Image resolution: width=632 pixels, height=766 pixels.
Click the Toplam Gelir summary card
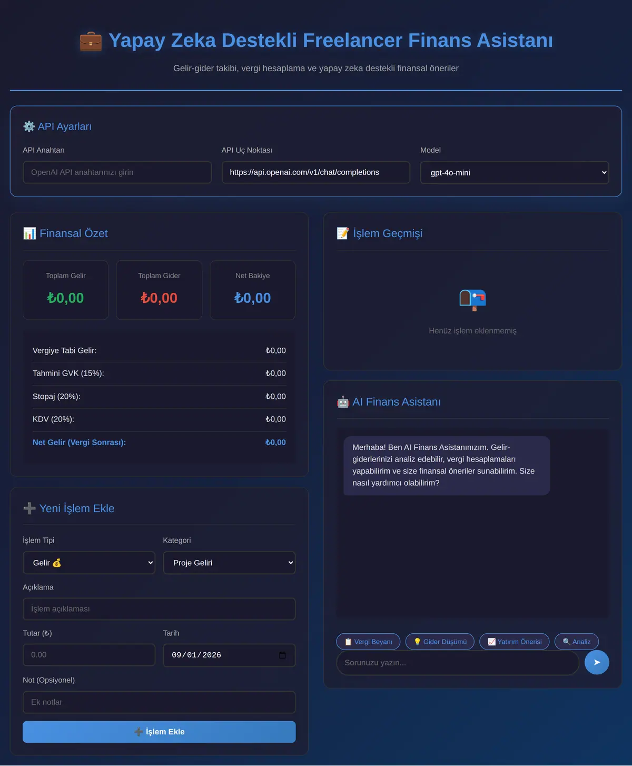65,290
